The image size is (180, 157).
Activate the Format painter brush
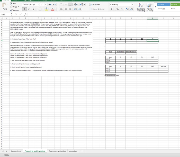(x=11, y=10)
